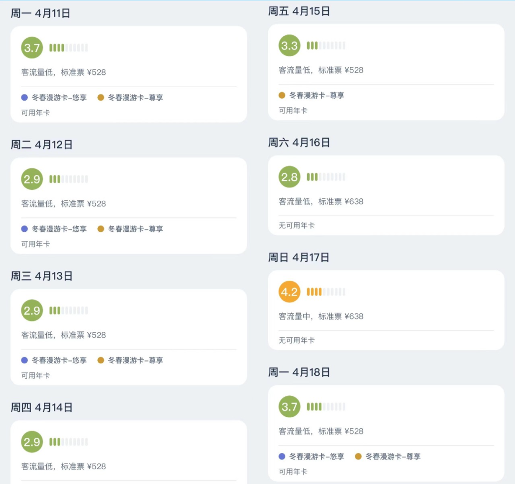The image size is (515, 484).
Task: Click the 3.7 rating badge for April 18
Action: (x=289, y=407)
